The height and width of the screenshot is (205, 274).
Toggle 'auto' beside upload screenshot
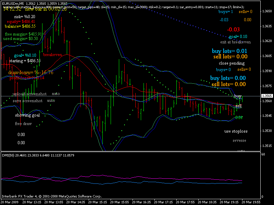(x=56, y=94)
